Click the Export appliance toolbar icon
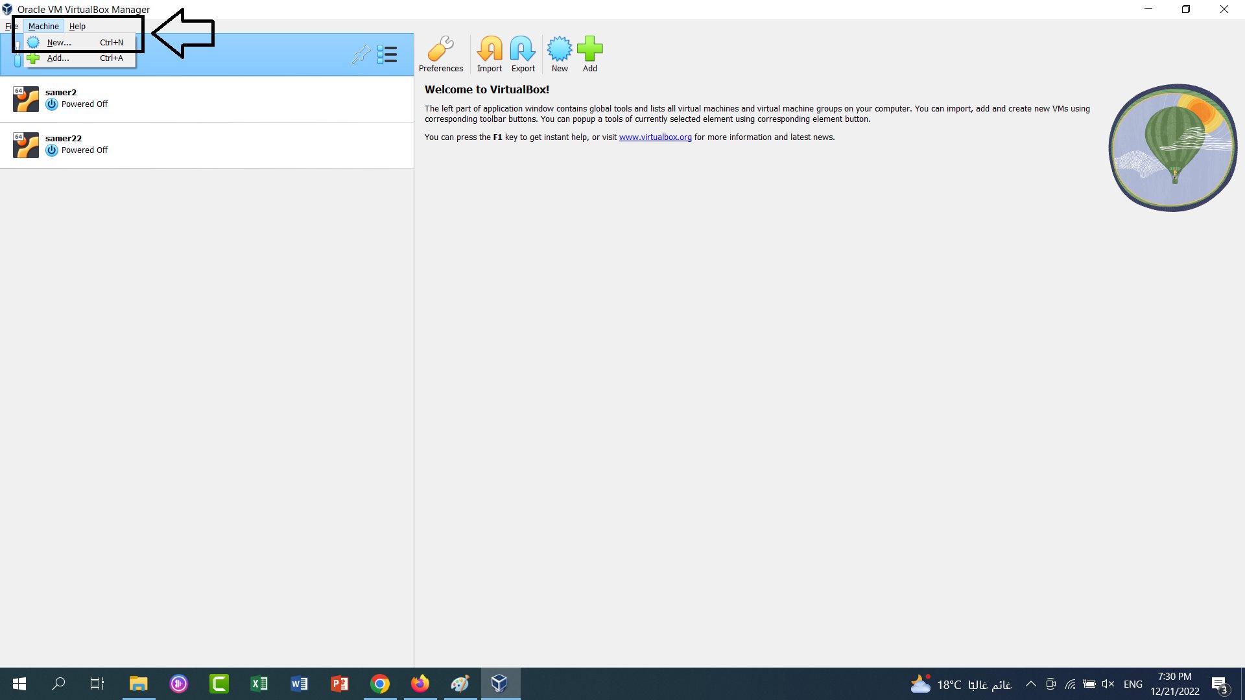 pyautogui.click(x=523, y=54)
